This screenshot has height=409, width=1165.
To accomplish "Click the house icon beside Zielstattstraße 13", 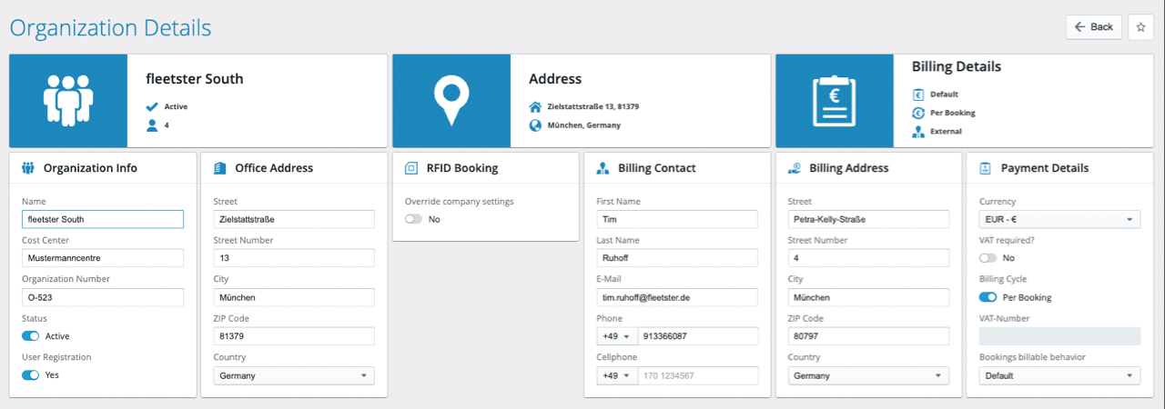I will (x=535, y=106).
